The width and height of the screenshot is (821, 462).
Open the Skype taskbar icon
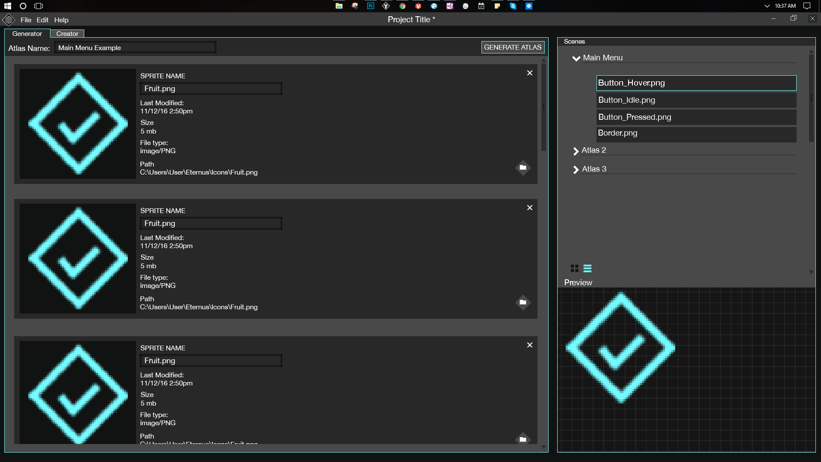click(x=513, y=6)
